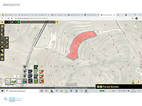The height and width of the screenshot is (106, 142).
Task: Close the Parsel Arama panel with X
Action: (x=98, y=87)
